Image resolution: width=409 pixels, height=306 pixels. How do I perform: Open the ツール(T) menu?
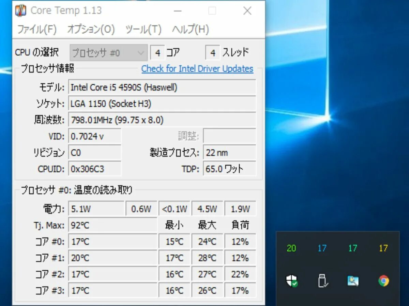point(143,29)
